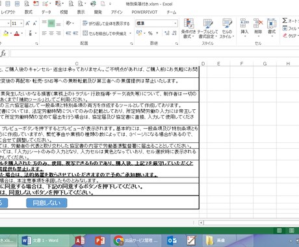299x247 pixels.
Task: Open the font color dropdown arrow
Action: (22, 33)
